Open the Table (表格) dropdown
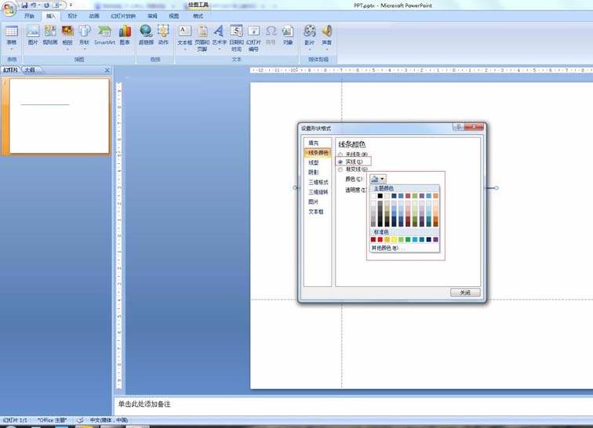This screenshot has width=593, height=428. tap(12, 38)
